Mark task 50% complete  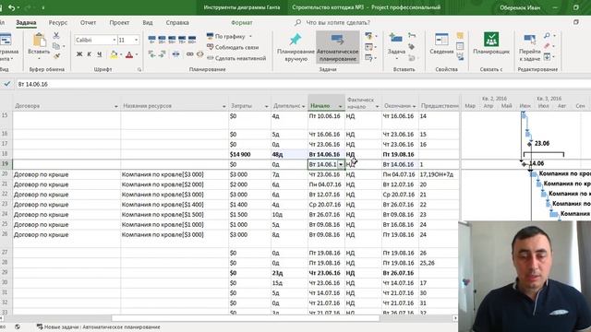172,39
